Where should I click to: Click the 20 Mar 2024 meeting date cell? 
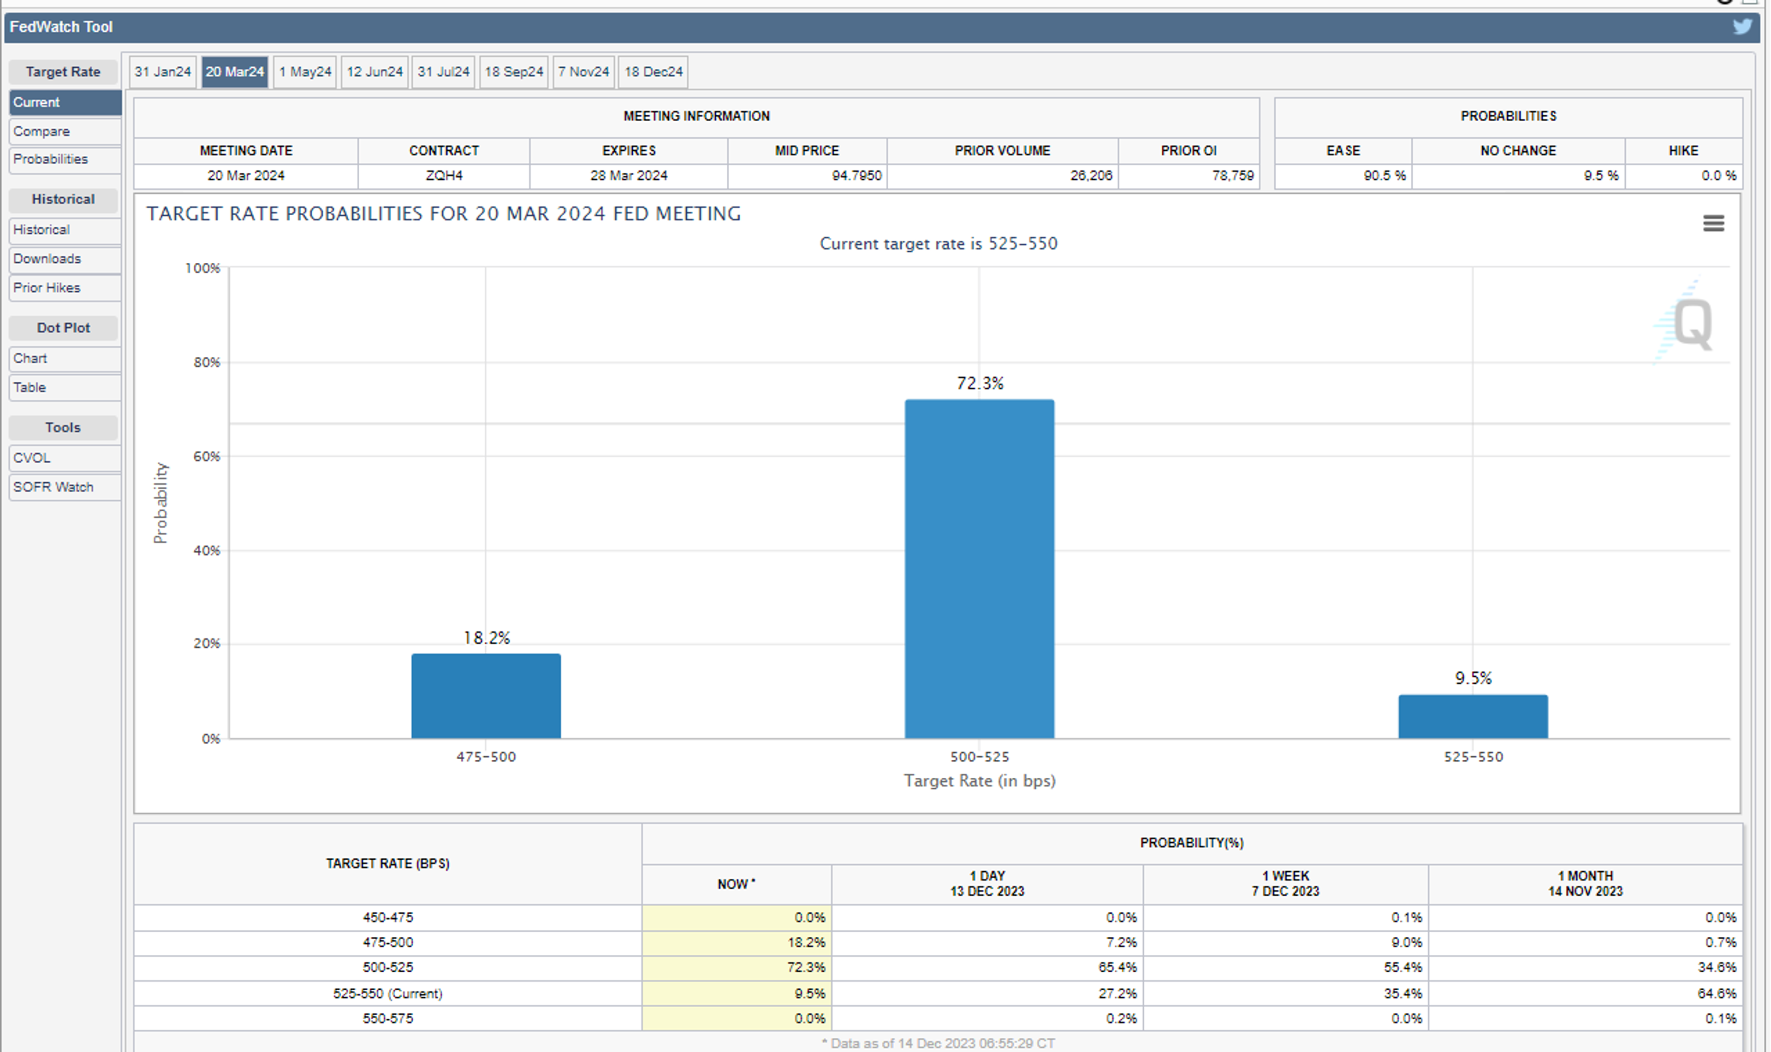245,176
